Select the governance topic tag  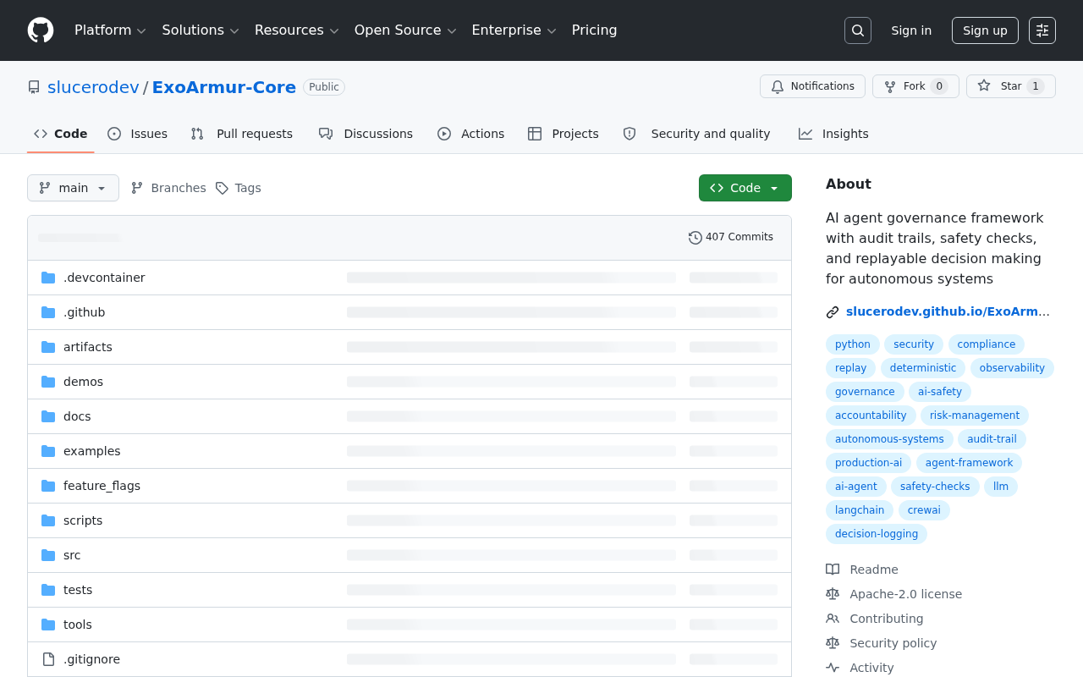click(x=865, y=392)
